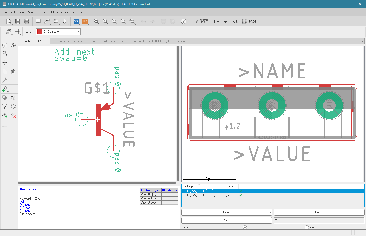
Task: Click the Variant column header
Action: [x=231, y=186]
